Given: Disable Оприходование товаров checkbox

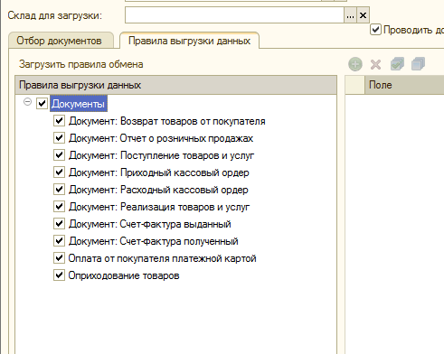Looking at the screenshot, I should tap(59, 275).
